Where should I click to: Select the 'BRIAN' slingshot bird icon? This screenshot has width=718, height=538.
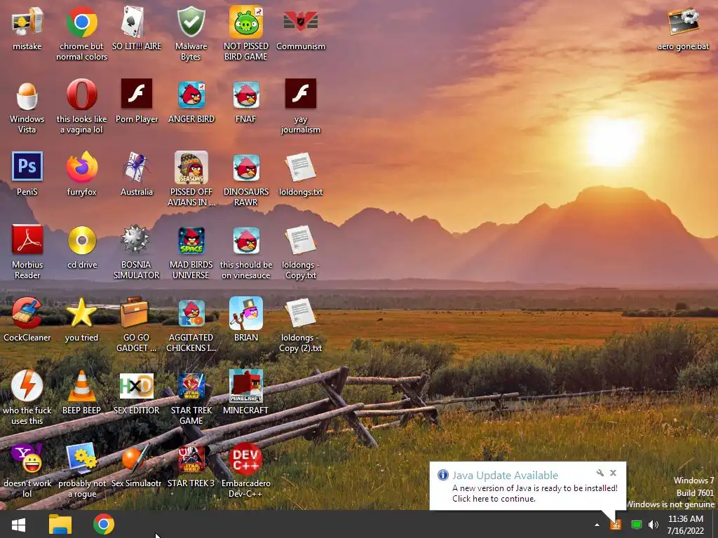coord(246,313)
